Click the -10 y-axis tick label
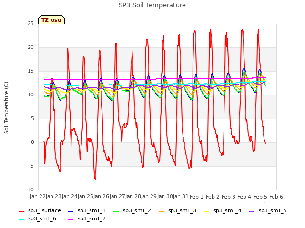 [x=30, y=190]
